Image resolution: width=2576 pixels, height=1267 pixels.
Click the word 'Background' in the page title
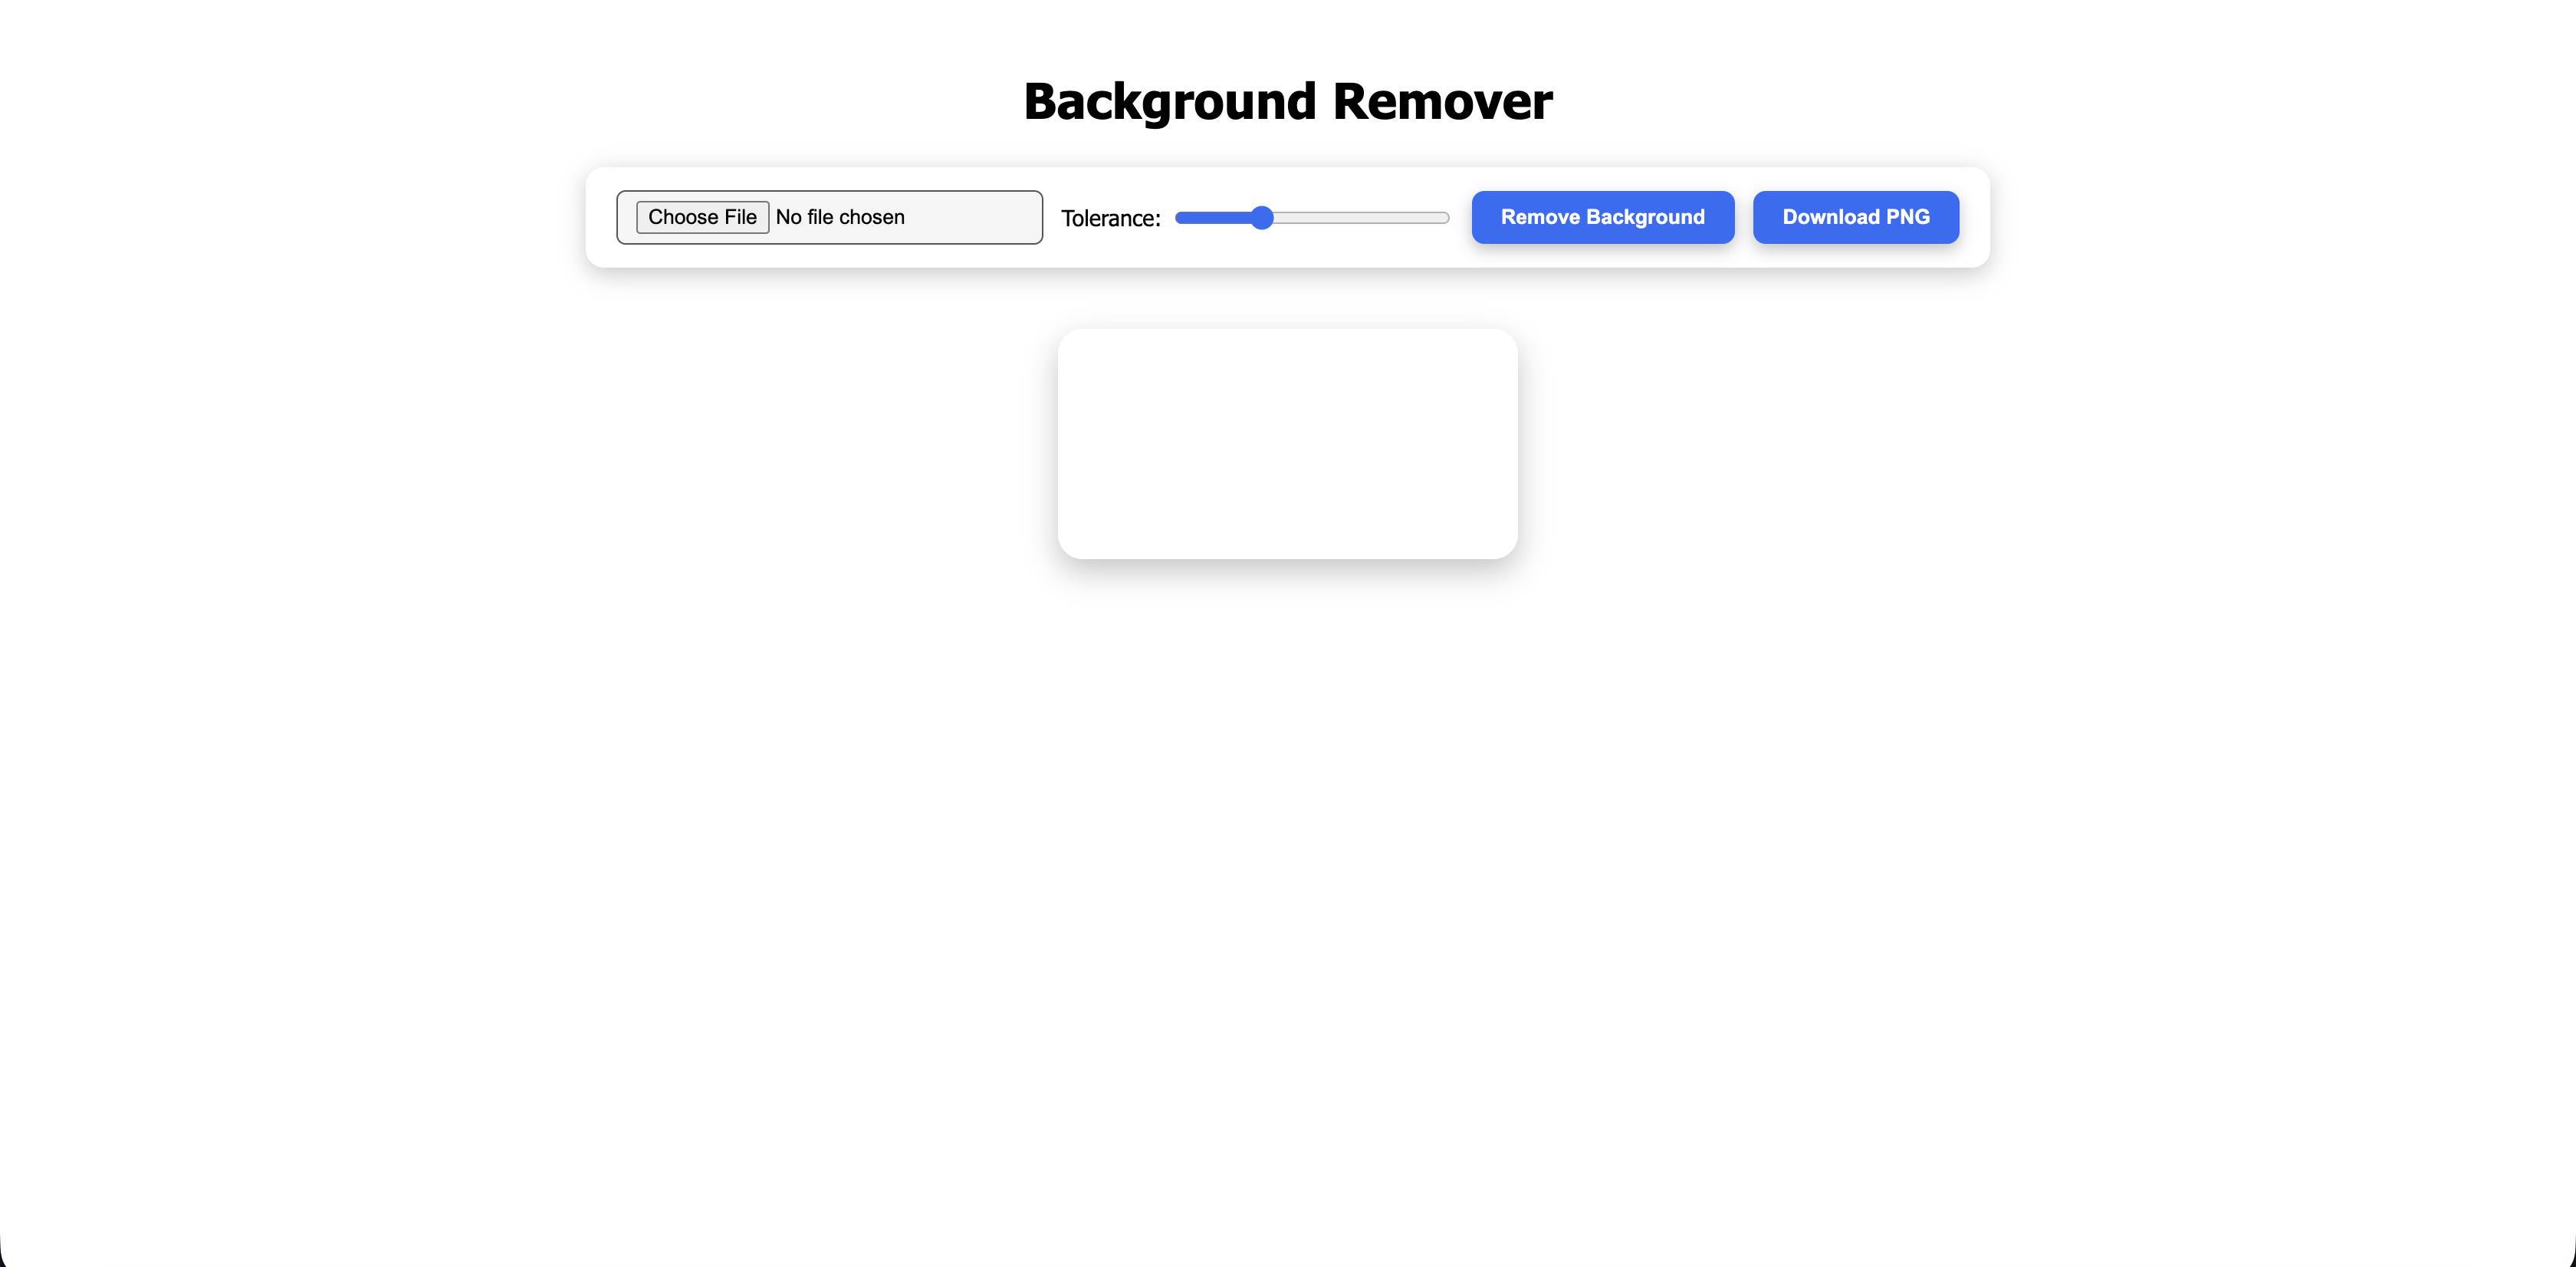pyautogui.click(x=1169, y=101)
